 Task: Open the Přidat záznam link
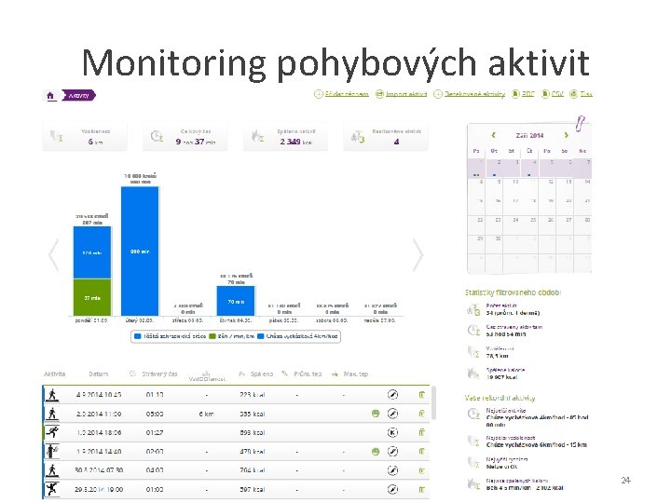347,94
